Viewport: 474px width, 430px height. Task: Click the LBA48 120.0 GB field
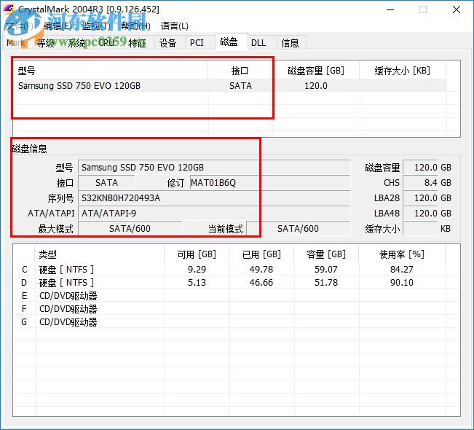click(x=421, y=214)
